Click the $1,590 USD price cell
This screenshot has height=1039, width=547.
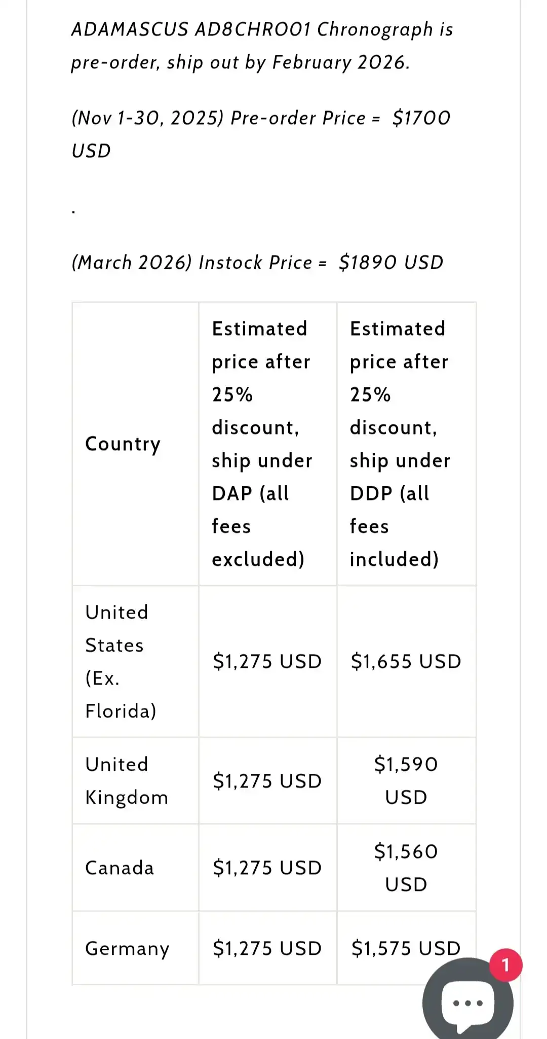click(x=406, y=780)
